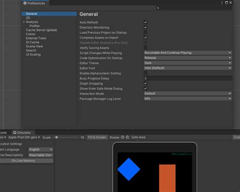Click the Busy Progress Delay label
240x192 pixels.
[x=94, y=79]
